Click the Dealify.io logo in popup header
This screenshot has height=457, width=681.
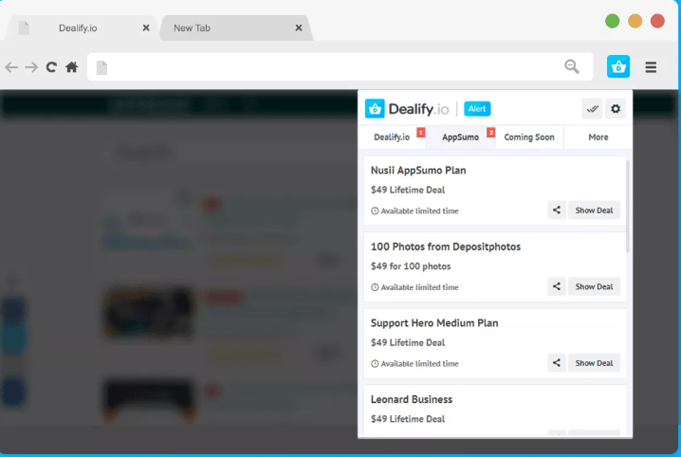click(x=407, y=108)
